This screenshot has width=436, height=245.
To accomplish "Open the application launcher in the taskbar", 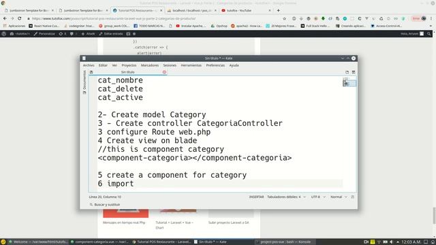I will (x=3, y=242).
